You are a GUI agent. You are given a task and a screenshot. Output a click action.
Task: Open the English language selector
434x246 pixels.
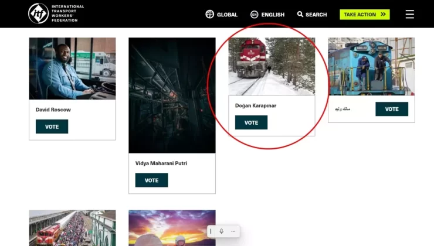pyautogui.click(x=273, y=15)
